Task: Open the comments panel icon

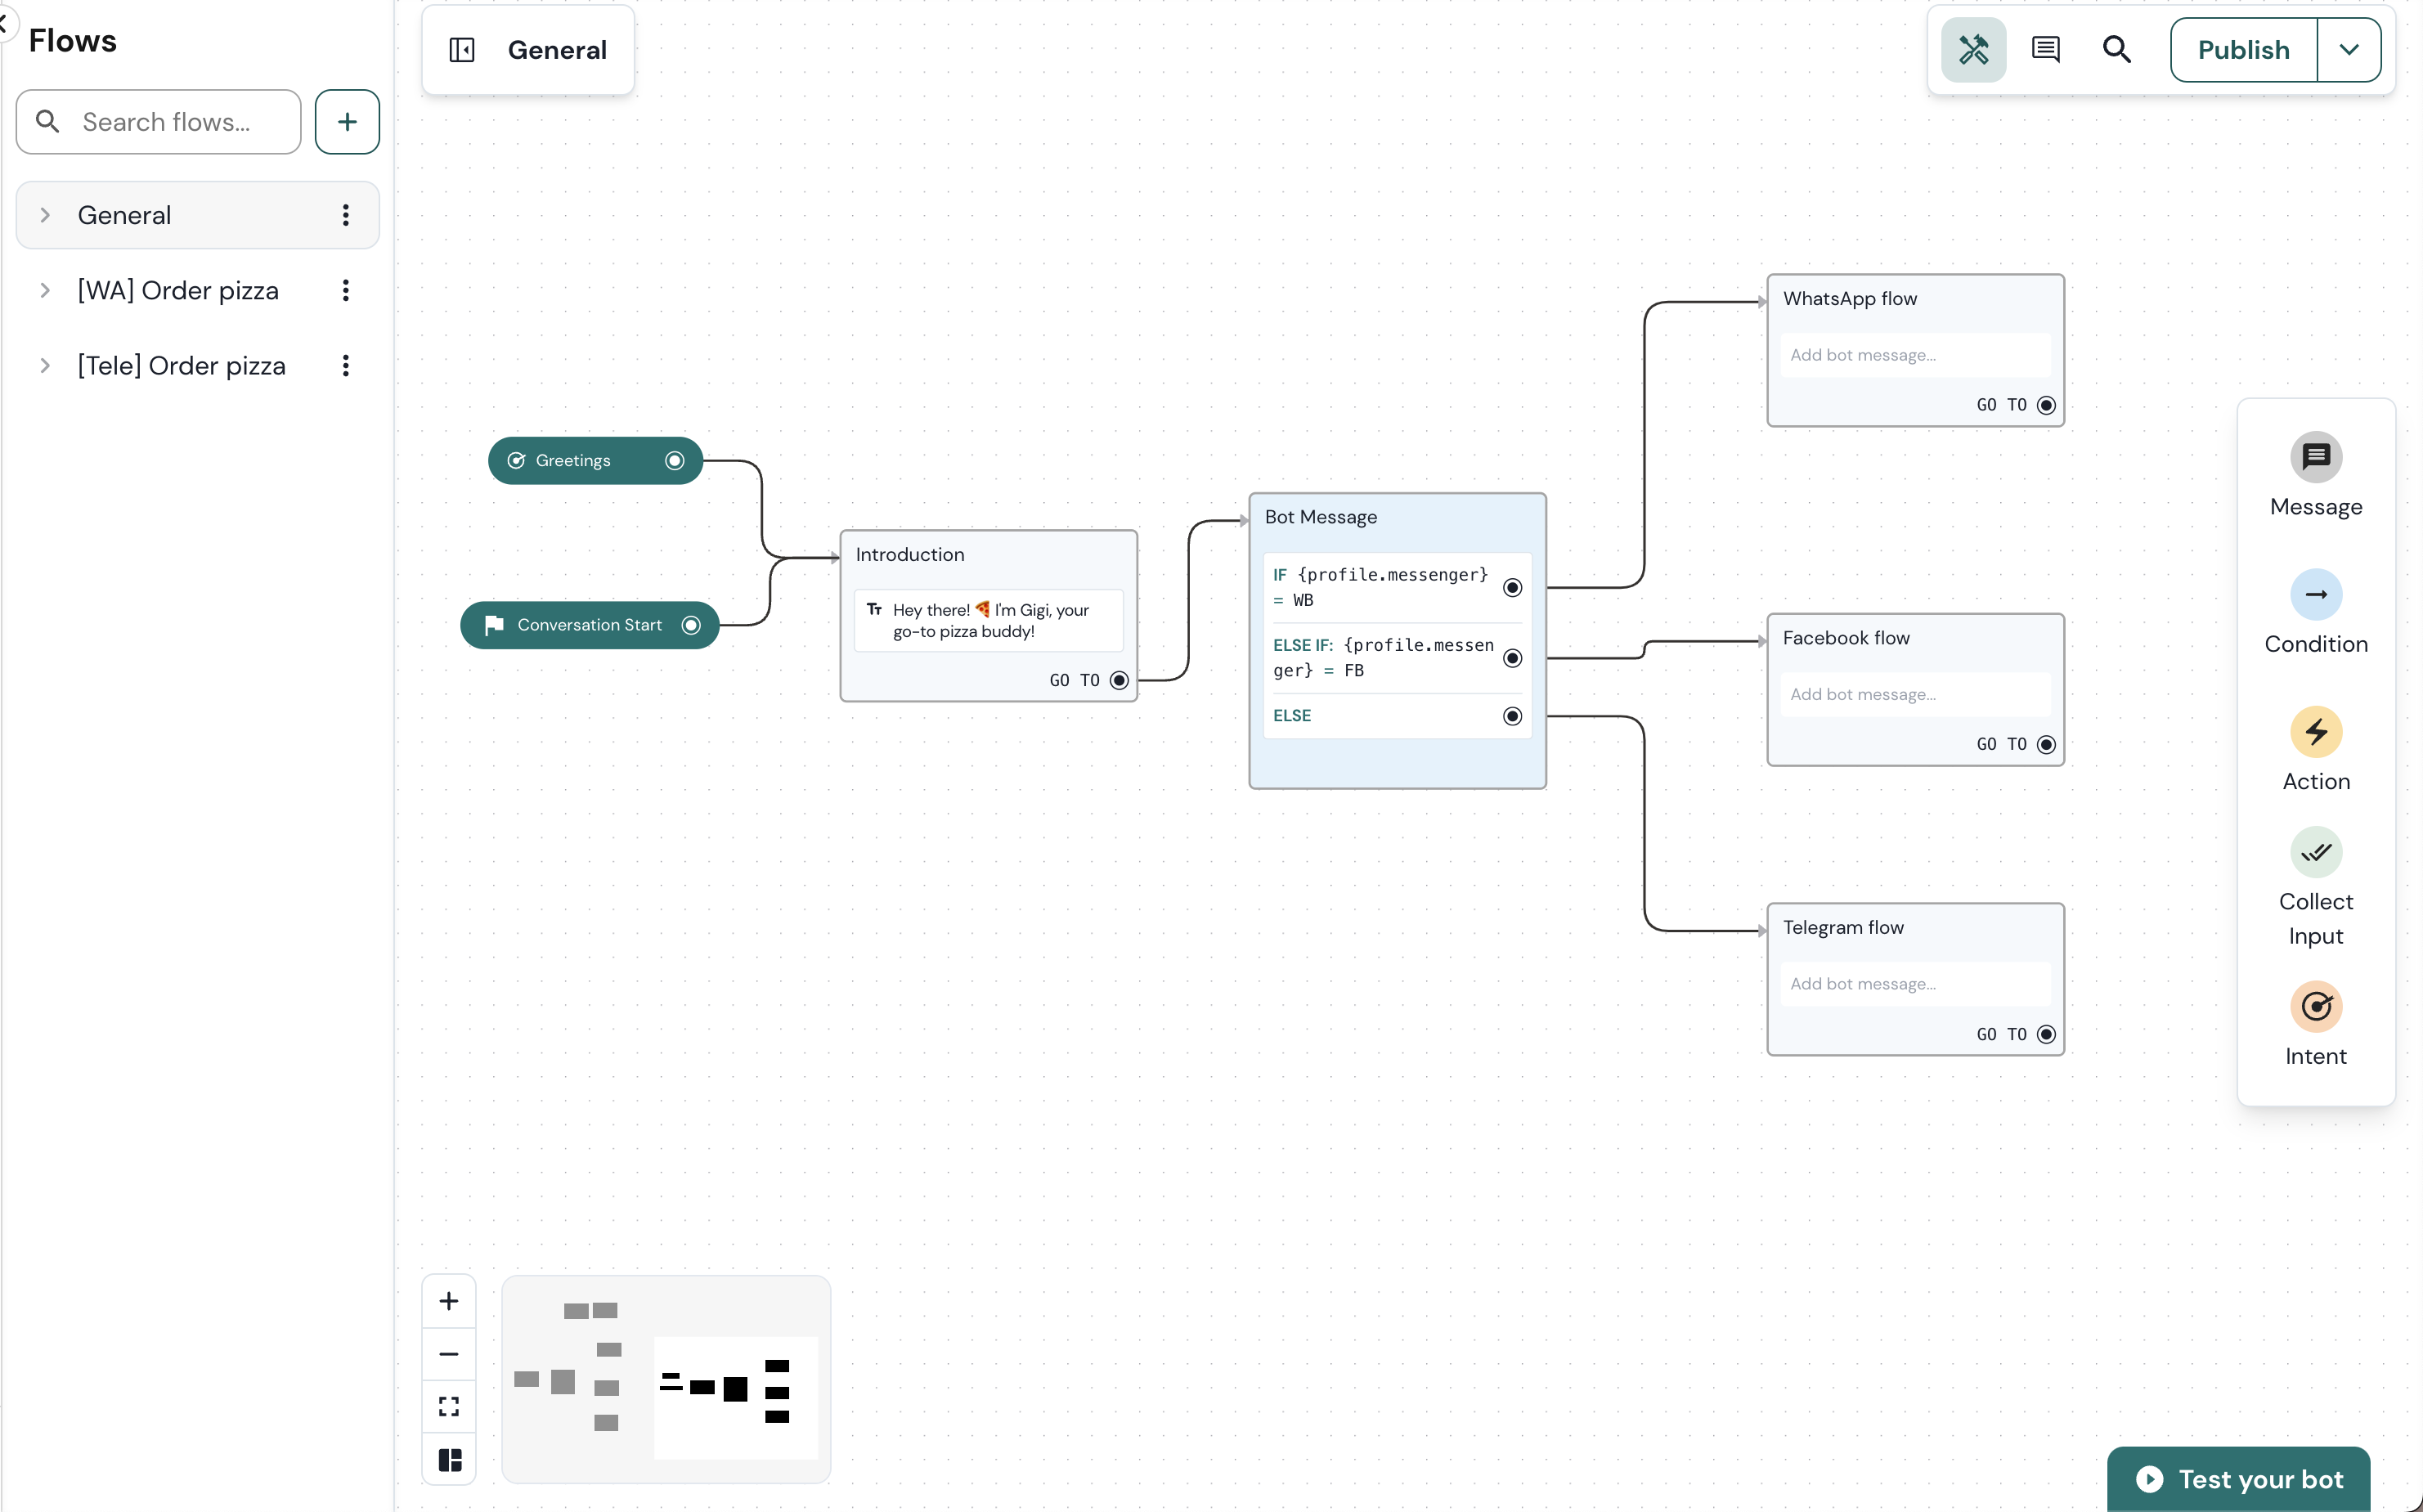Action: click(x=2046, y=49)
